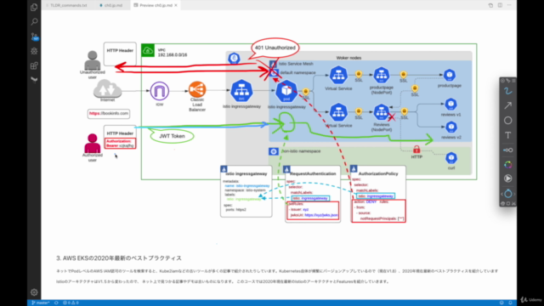
Task: Select the freehand pen annotation tool
Action: tap(508, 91)
